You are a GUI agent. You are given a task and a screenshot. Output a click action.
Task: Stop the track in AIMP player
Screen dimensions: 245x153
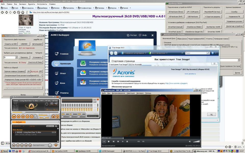click(23, 117)
